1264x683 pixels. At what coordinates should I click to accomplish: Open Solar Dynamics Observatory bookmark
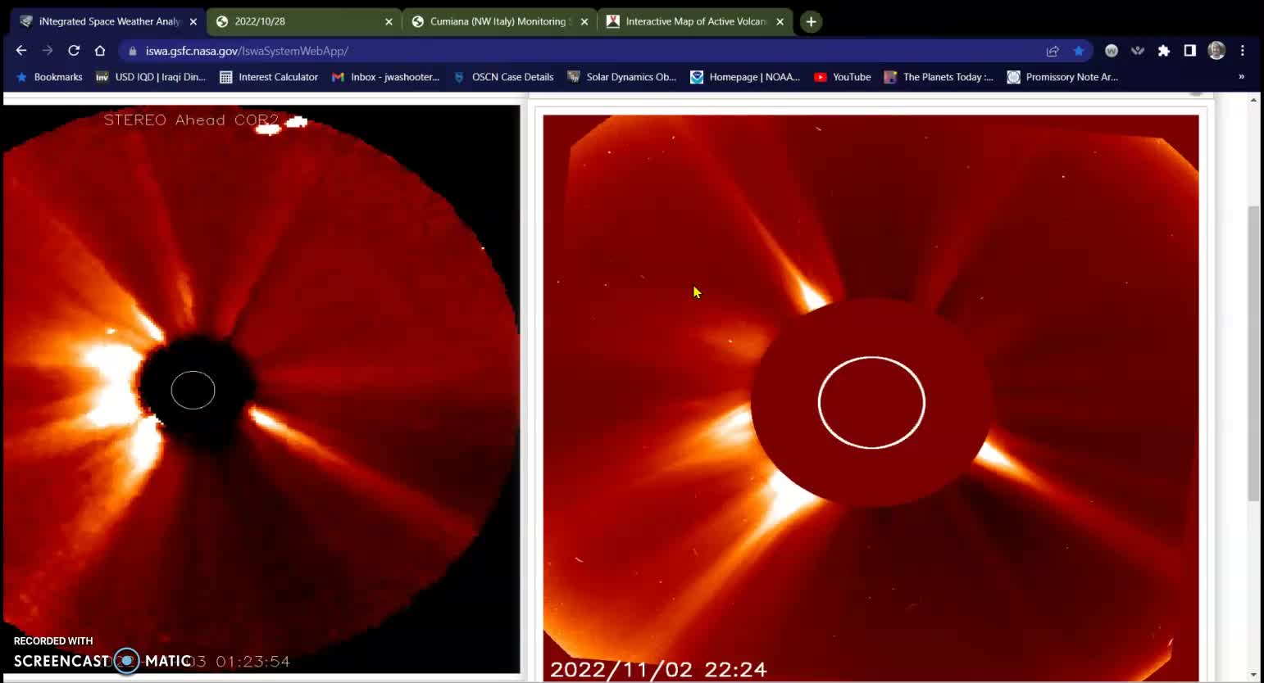pos(621,77)
